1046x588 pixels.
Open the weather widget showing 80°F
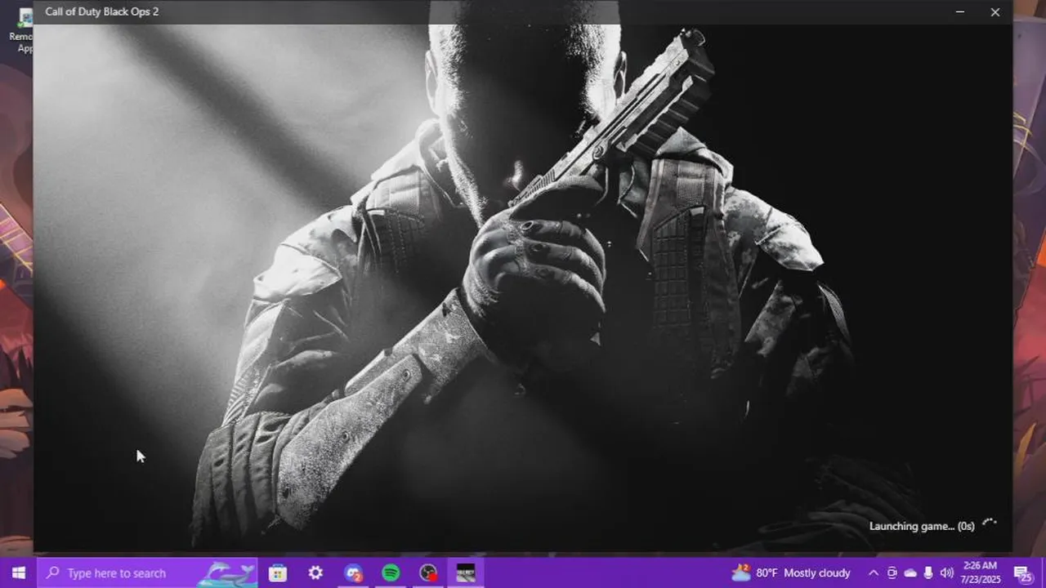[791, 572]
